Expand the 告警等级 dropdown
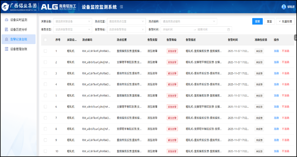297x157 pixels. (126, 29)
